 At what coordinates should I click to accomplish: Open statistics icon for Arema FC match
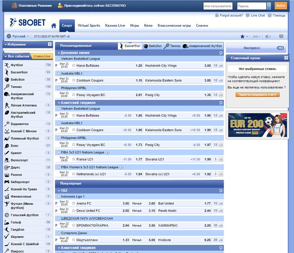221,203
